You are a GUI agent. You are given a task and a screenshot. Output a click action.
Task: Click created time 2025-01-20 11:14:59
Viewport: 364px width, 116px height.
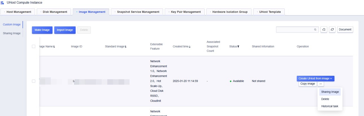point(185,81)
